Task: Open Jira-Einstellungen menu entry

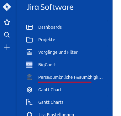Action: click(56, 114)
